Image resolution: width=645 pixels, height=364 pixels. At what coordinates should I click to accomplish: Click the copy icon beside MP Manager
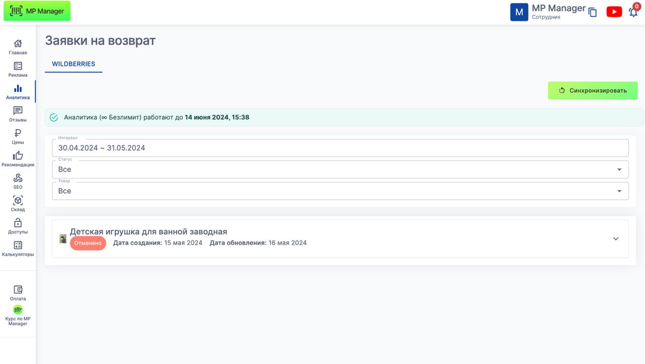(593, 13)
